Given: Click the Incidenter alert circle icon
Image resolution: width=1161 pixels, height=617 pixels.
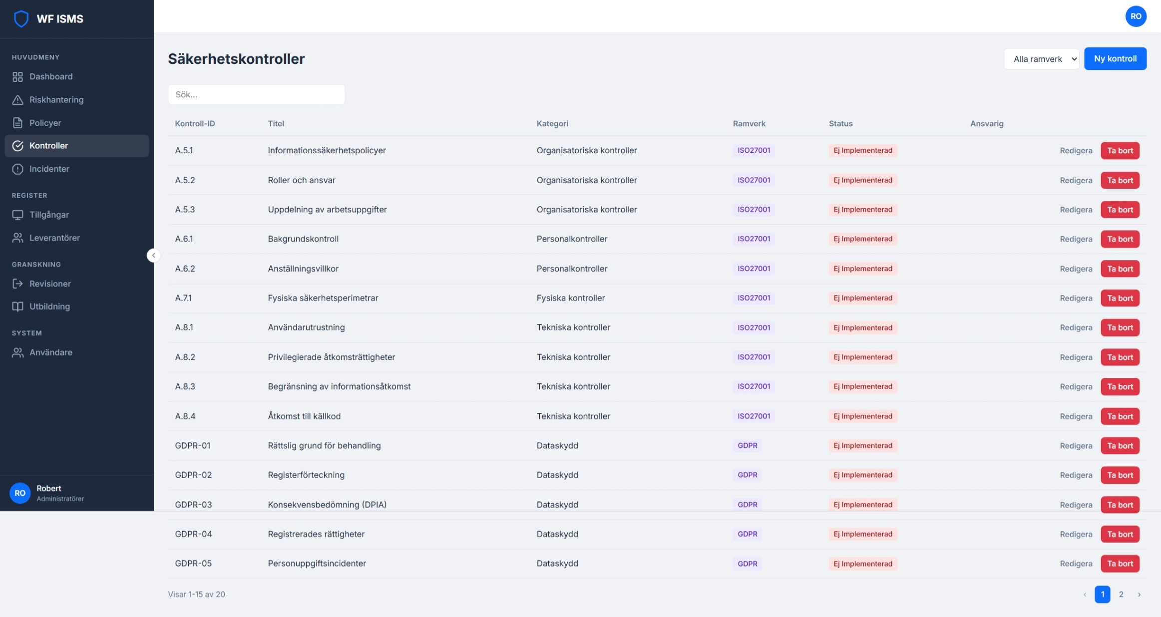Looking at the screenshot, I should click(17, 169).
